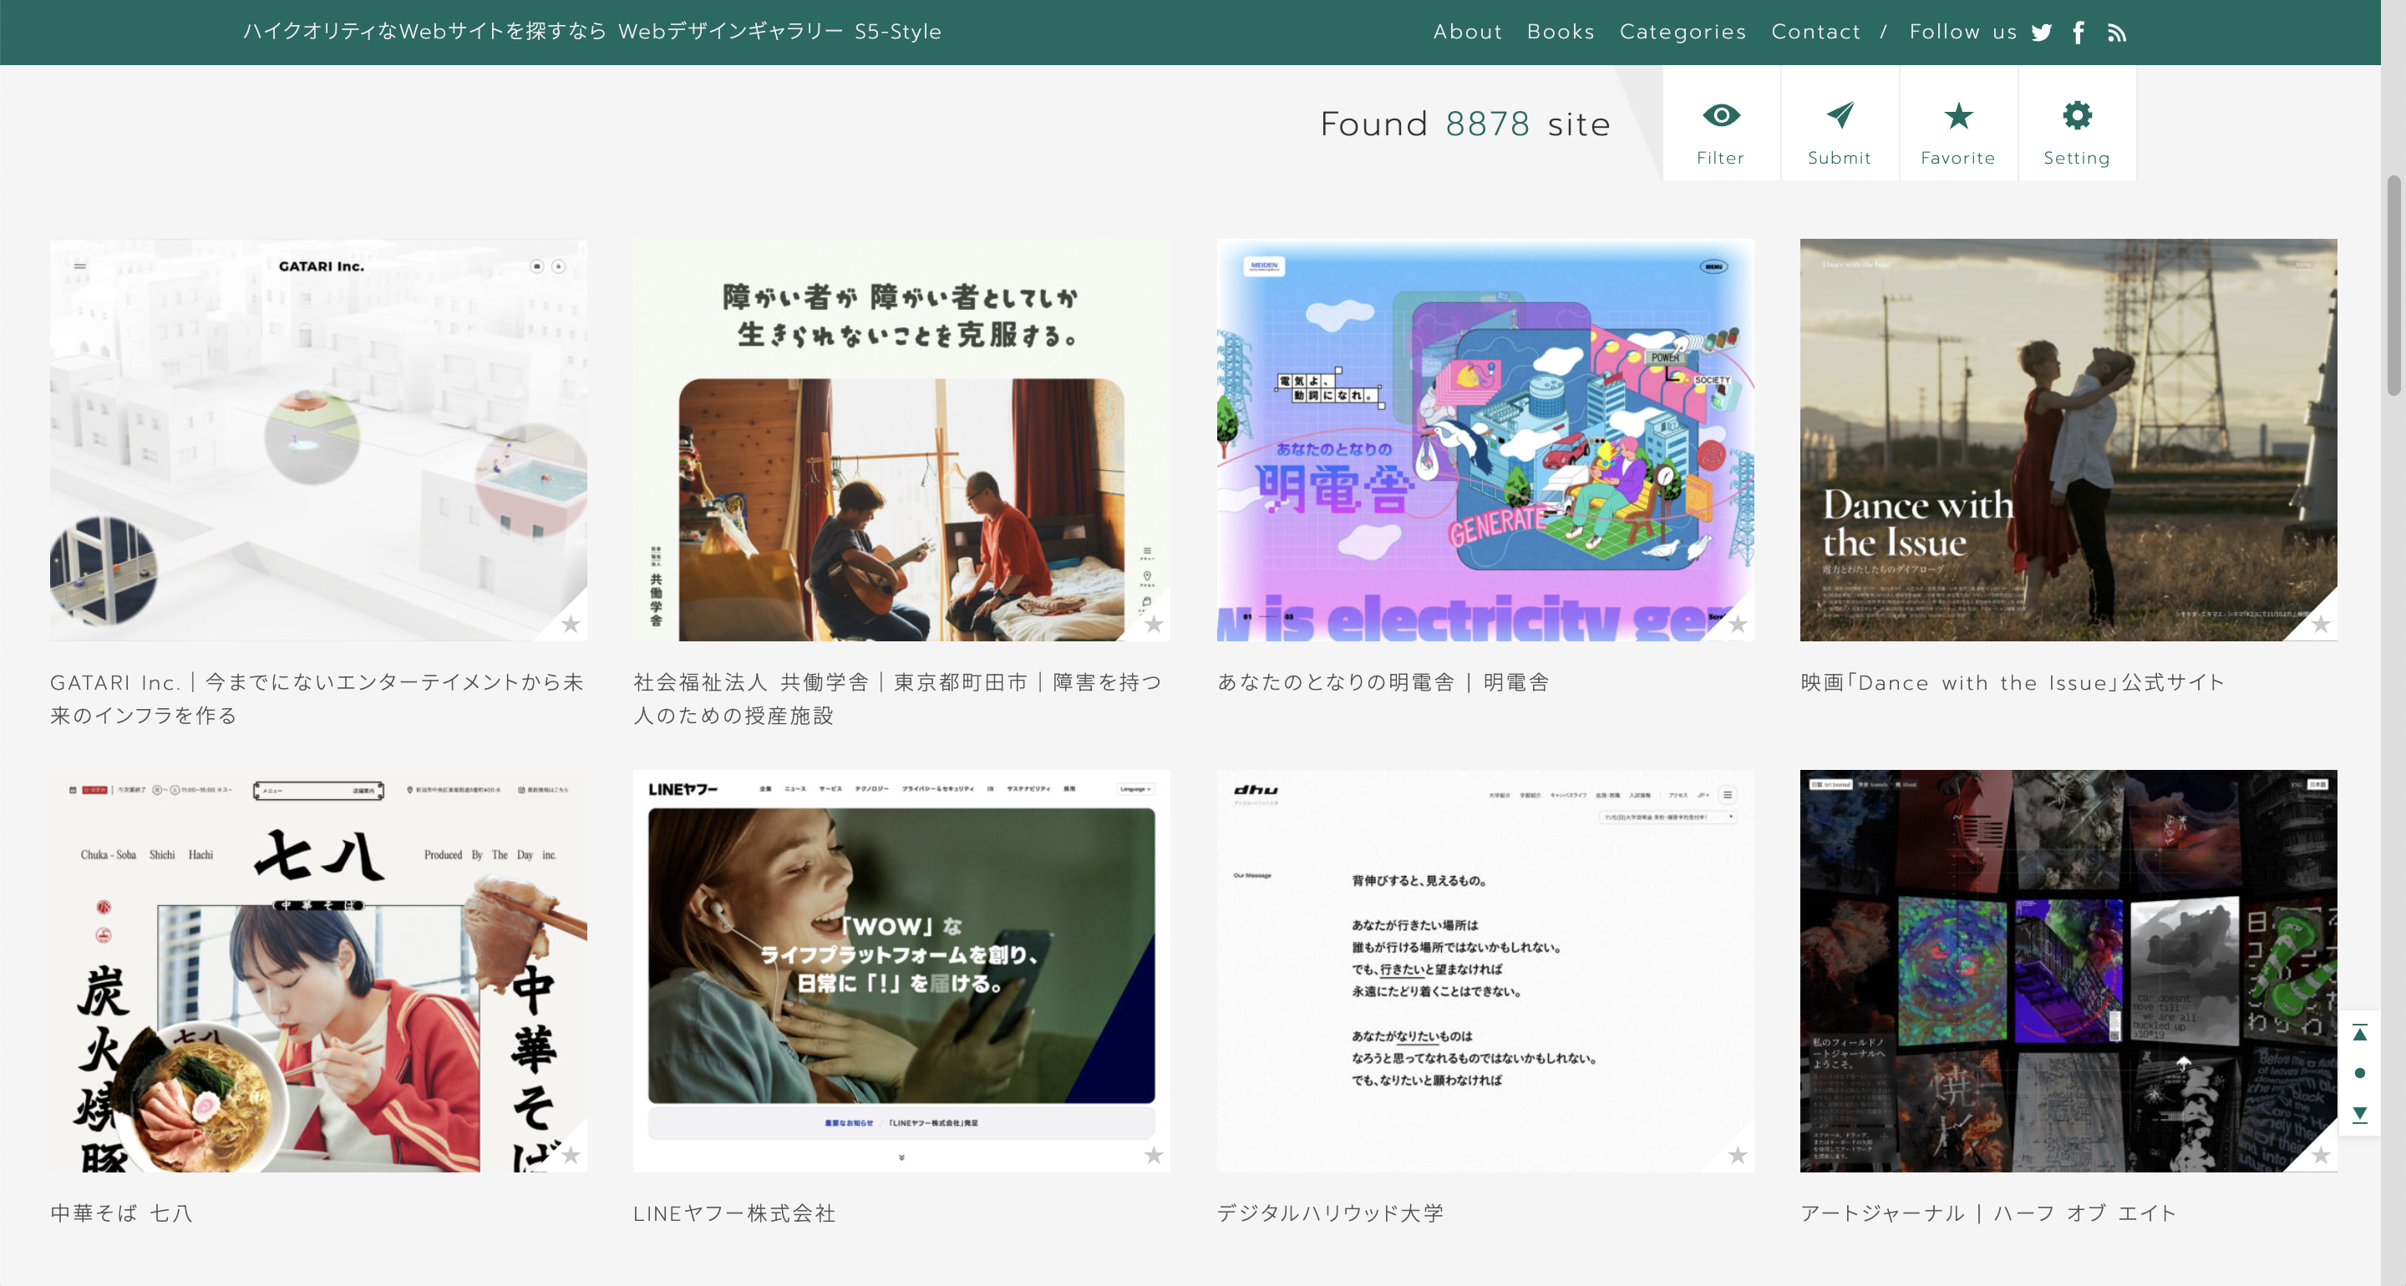2406x1286 pixels.
Task: Open the Twitter icon in header
Action: point(2042,33)
